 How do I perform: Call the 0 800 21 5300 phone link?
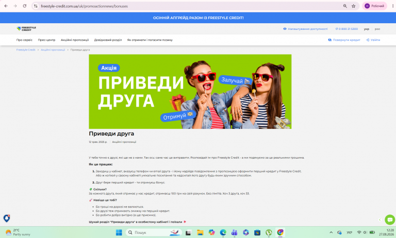[346, 29]
